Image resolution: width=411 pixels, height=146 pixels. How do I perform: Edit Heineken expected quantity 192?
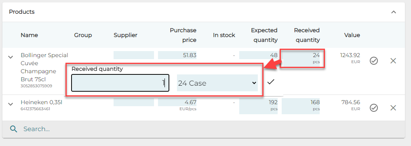[x=259, y=106]
